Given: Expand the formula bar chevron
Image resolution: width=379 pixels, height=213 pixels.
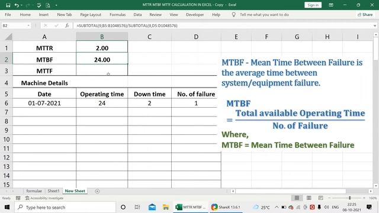Looking at the screenshot, I should click(375, 25).
